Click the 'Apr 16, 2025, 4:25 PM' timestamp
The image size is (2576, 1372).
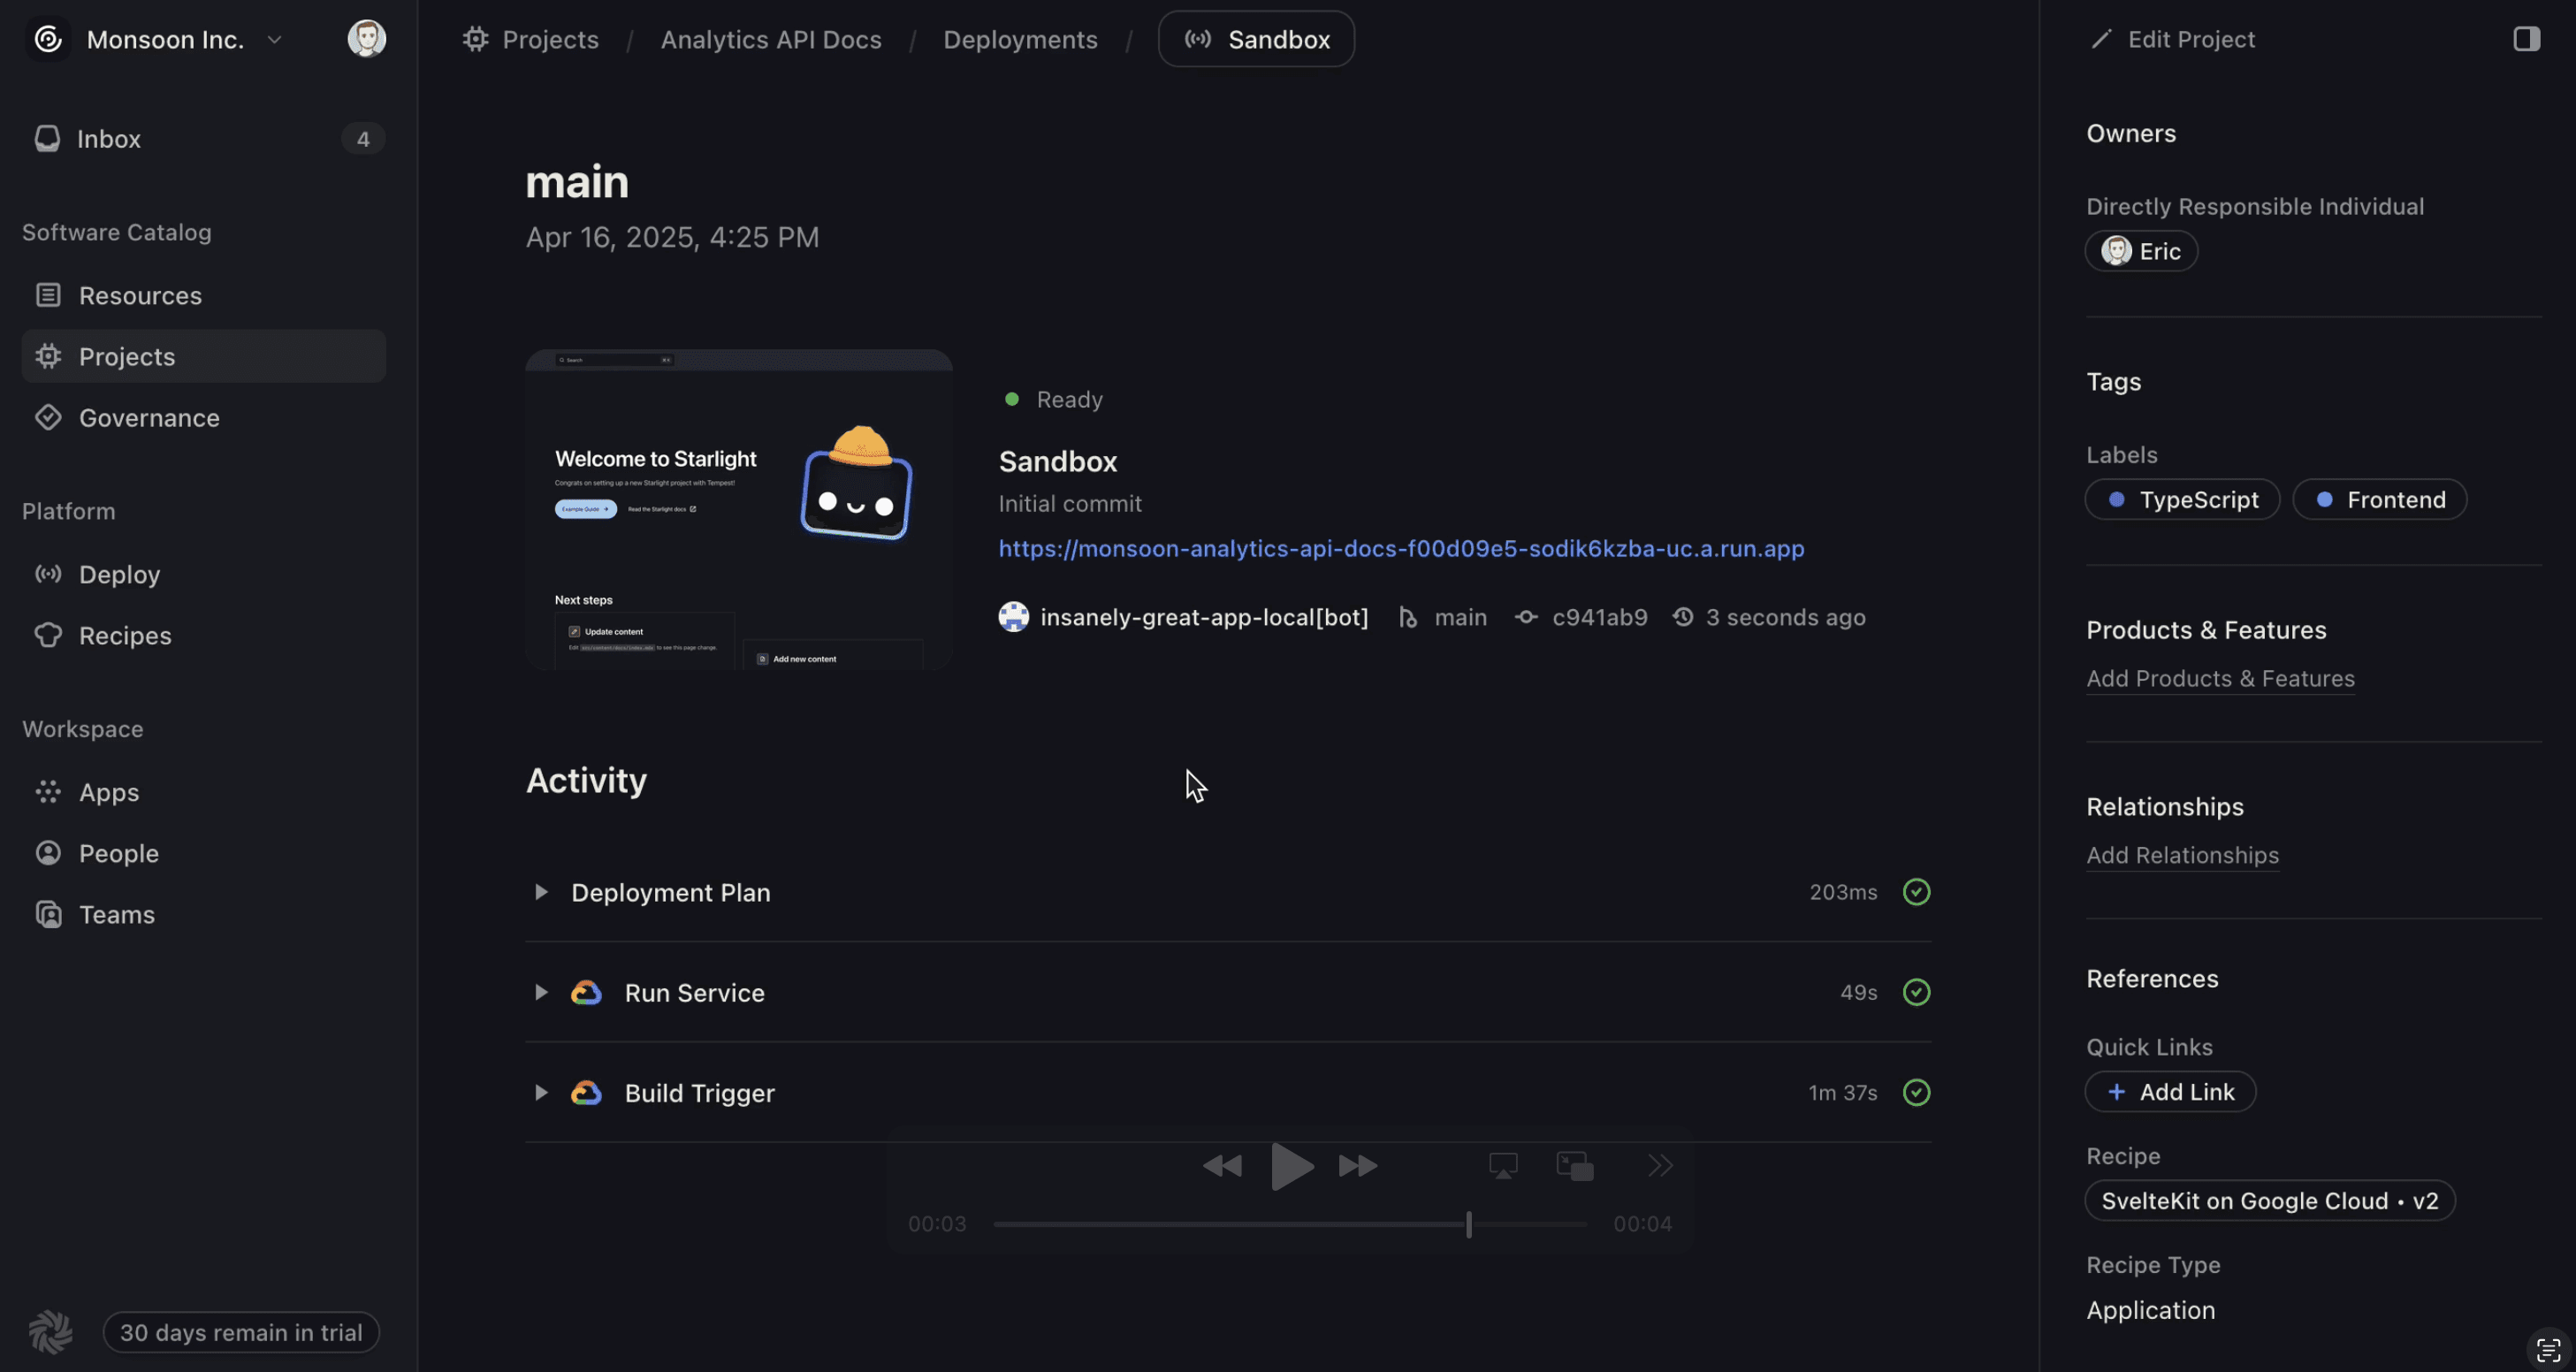[672, 237]
